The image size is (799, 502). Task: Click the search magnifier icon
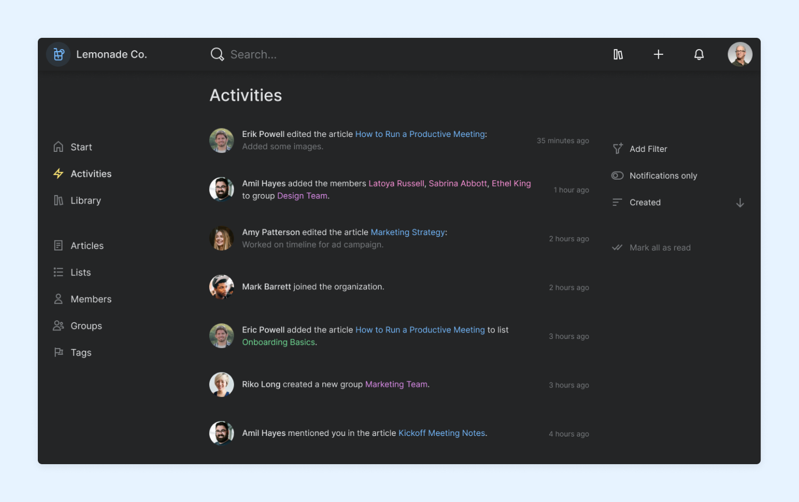(217, 54)
